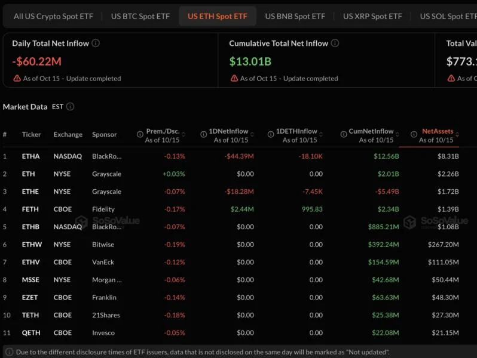Sort table by Prem./Dsc. arrows

pos(184,134)
